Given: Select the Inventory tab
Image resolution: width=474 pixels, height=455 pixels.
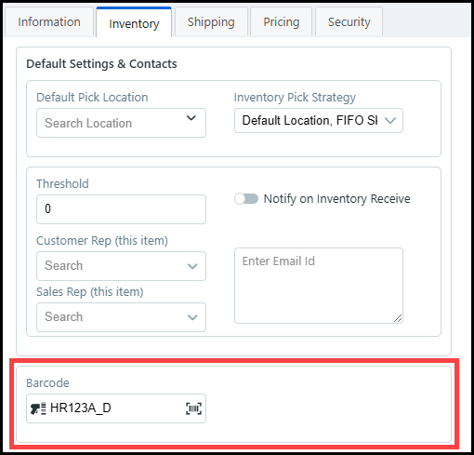Looking at the screenshot, I should [134, 23].
